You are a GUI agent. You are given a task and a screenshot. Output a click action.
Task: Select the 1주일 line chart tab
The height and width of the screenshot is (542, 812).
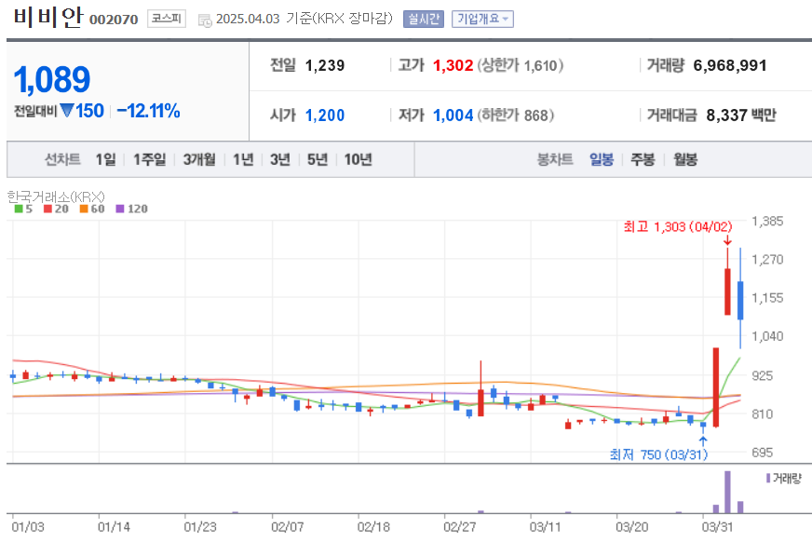149,159
